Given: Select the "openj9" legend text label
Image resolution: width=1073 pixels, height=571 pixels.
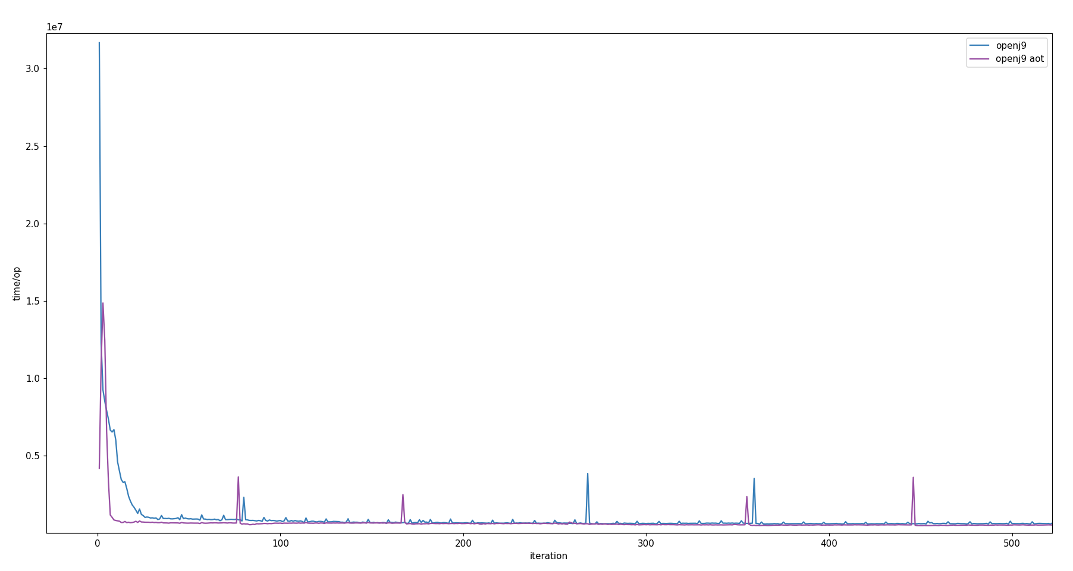Looking at the screenshot, I should click(x=1011, y=46).
